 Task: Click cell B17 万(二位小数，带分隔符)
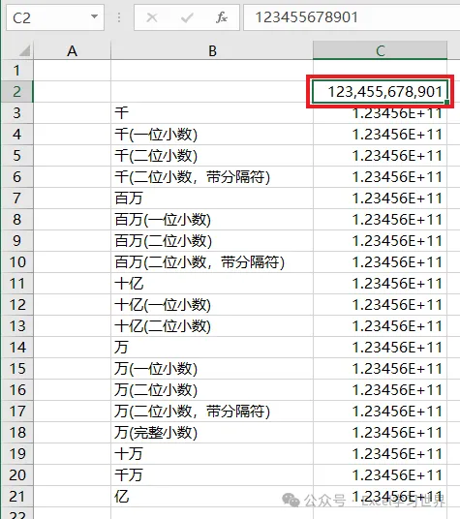212,412
